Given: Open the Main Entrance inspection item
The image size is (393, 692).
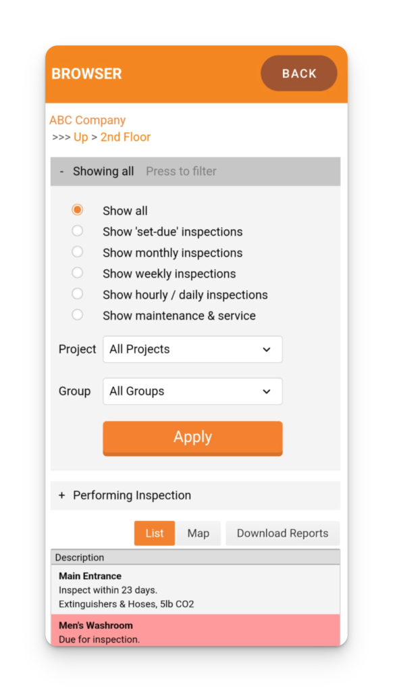Looking at the screenshot, I should 195,589.
